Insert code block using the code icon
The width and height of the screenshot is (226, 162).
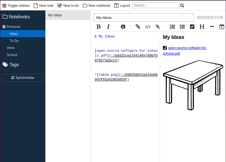(148, 27)
